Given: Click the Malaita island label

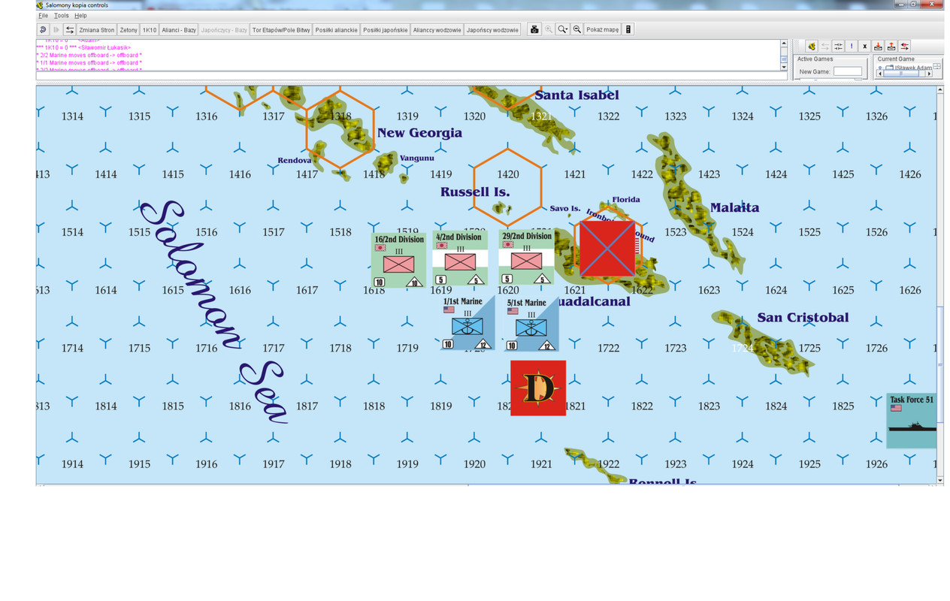Looking at the screenshot, I should 734,207.
